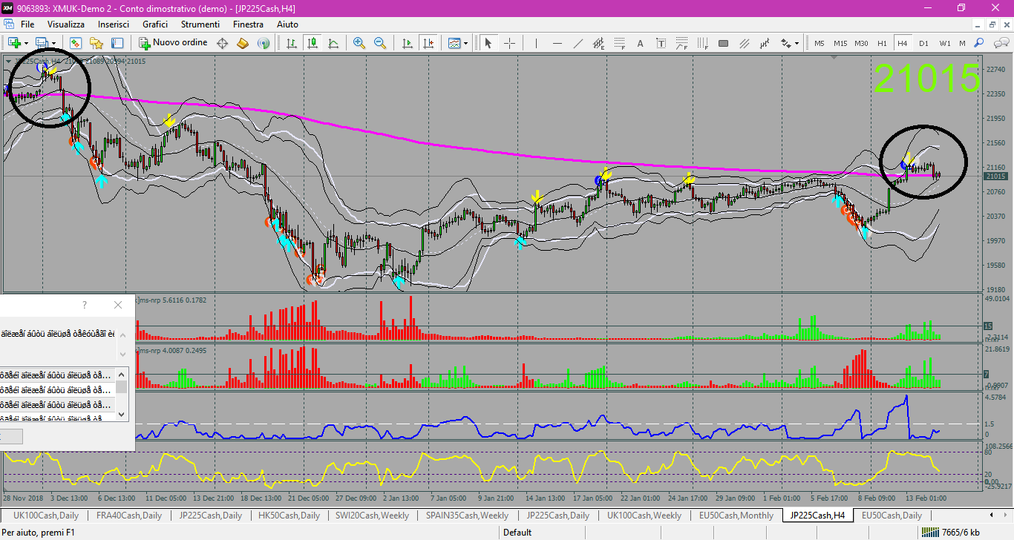The image size is (1014, 540).
Task: Expand the indicators dropdown arrow
Action: (x=465, y=43)
